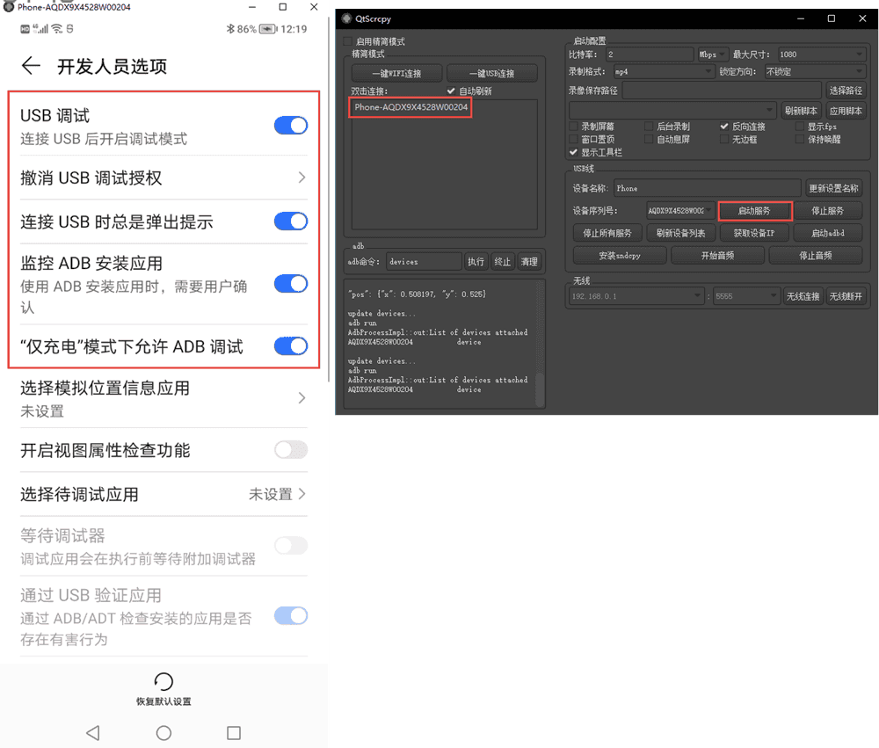Tap the battery icon in status bar
The image size is (879, 748).
click(x=267, y=29)
